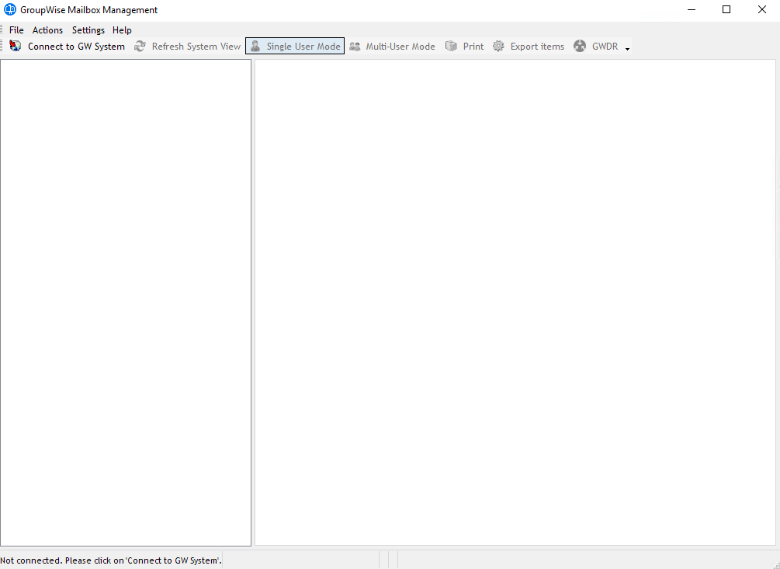
Task: Open the Actions menu
Action: [48, 30]
